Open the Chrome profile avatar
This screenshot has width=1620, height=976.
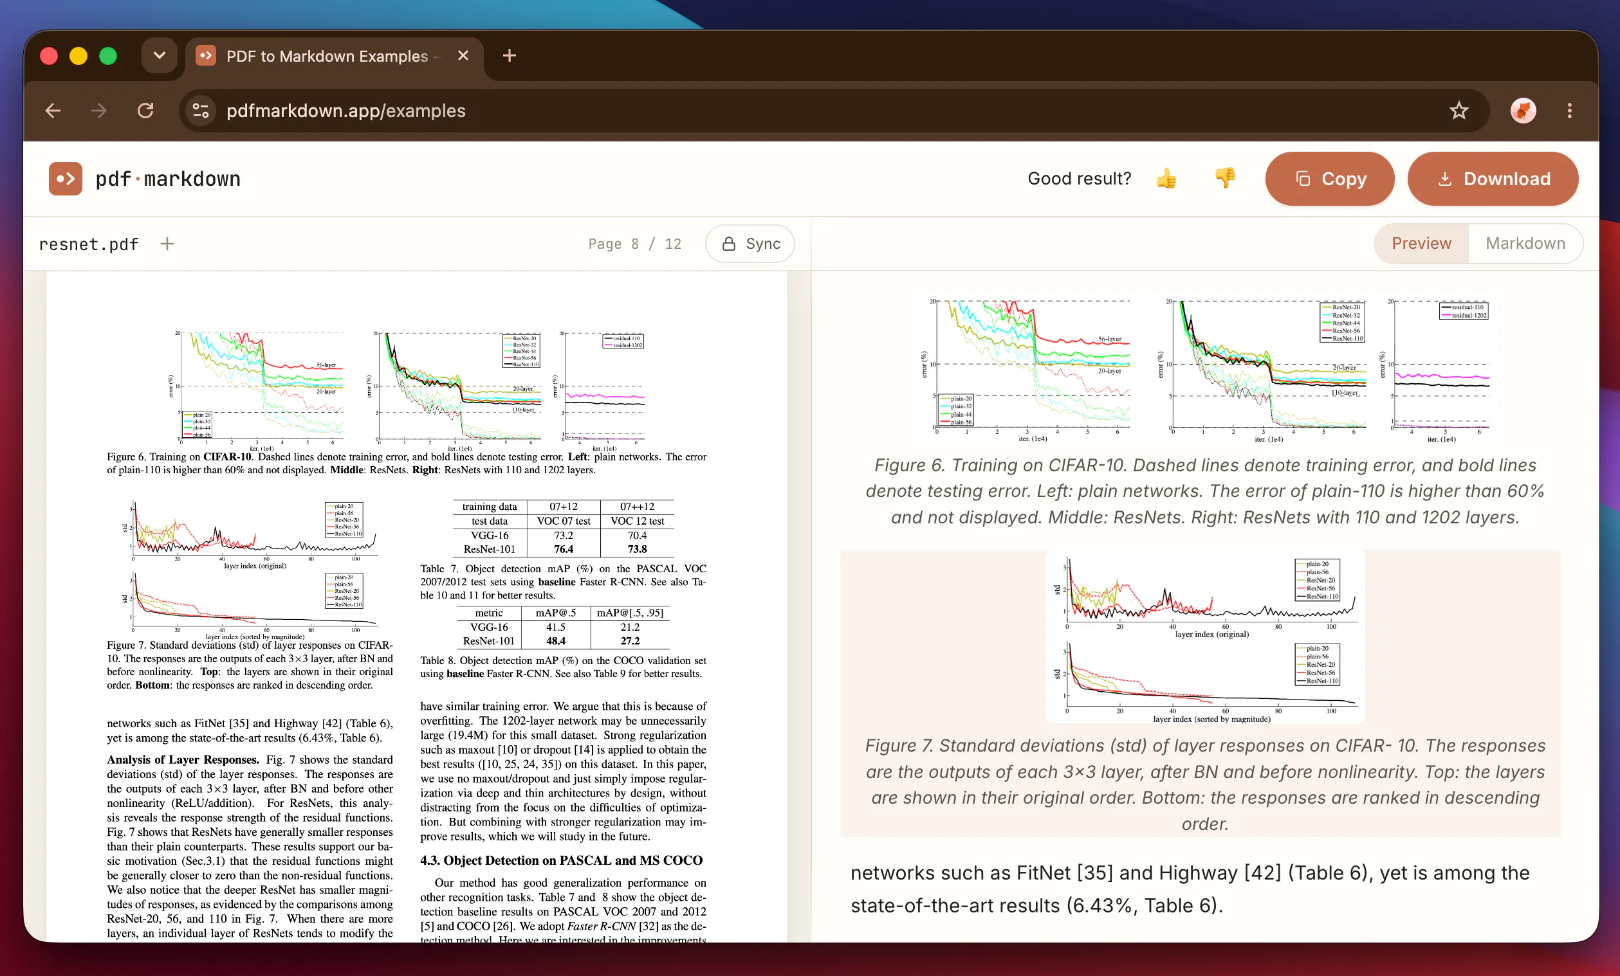coord(1523,111)
